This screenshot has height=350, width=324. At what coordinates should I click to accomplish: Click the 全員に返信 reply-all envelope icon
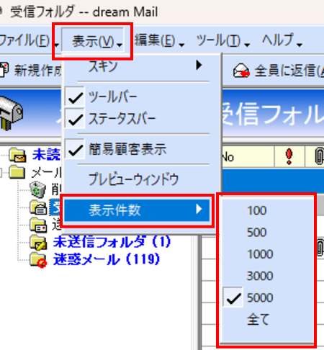(x=241, y=71)
